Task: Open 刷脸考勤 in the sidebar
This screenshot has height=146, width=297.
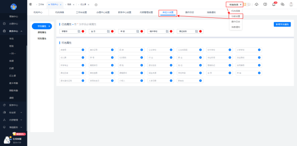Action: (x=14, y=90)
